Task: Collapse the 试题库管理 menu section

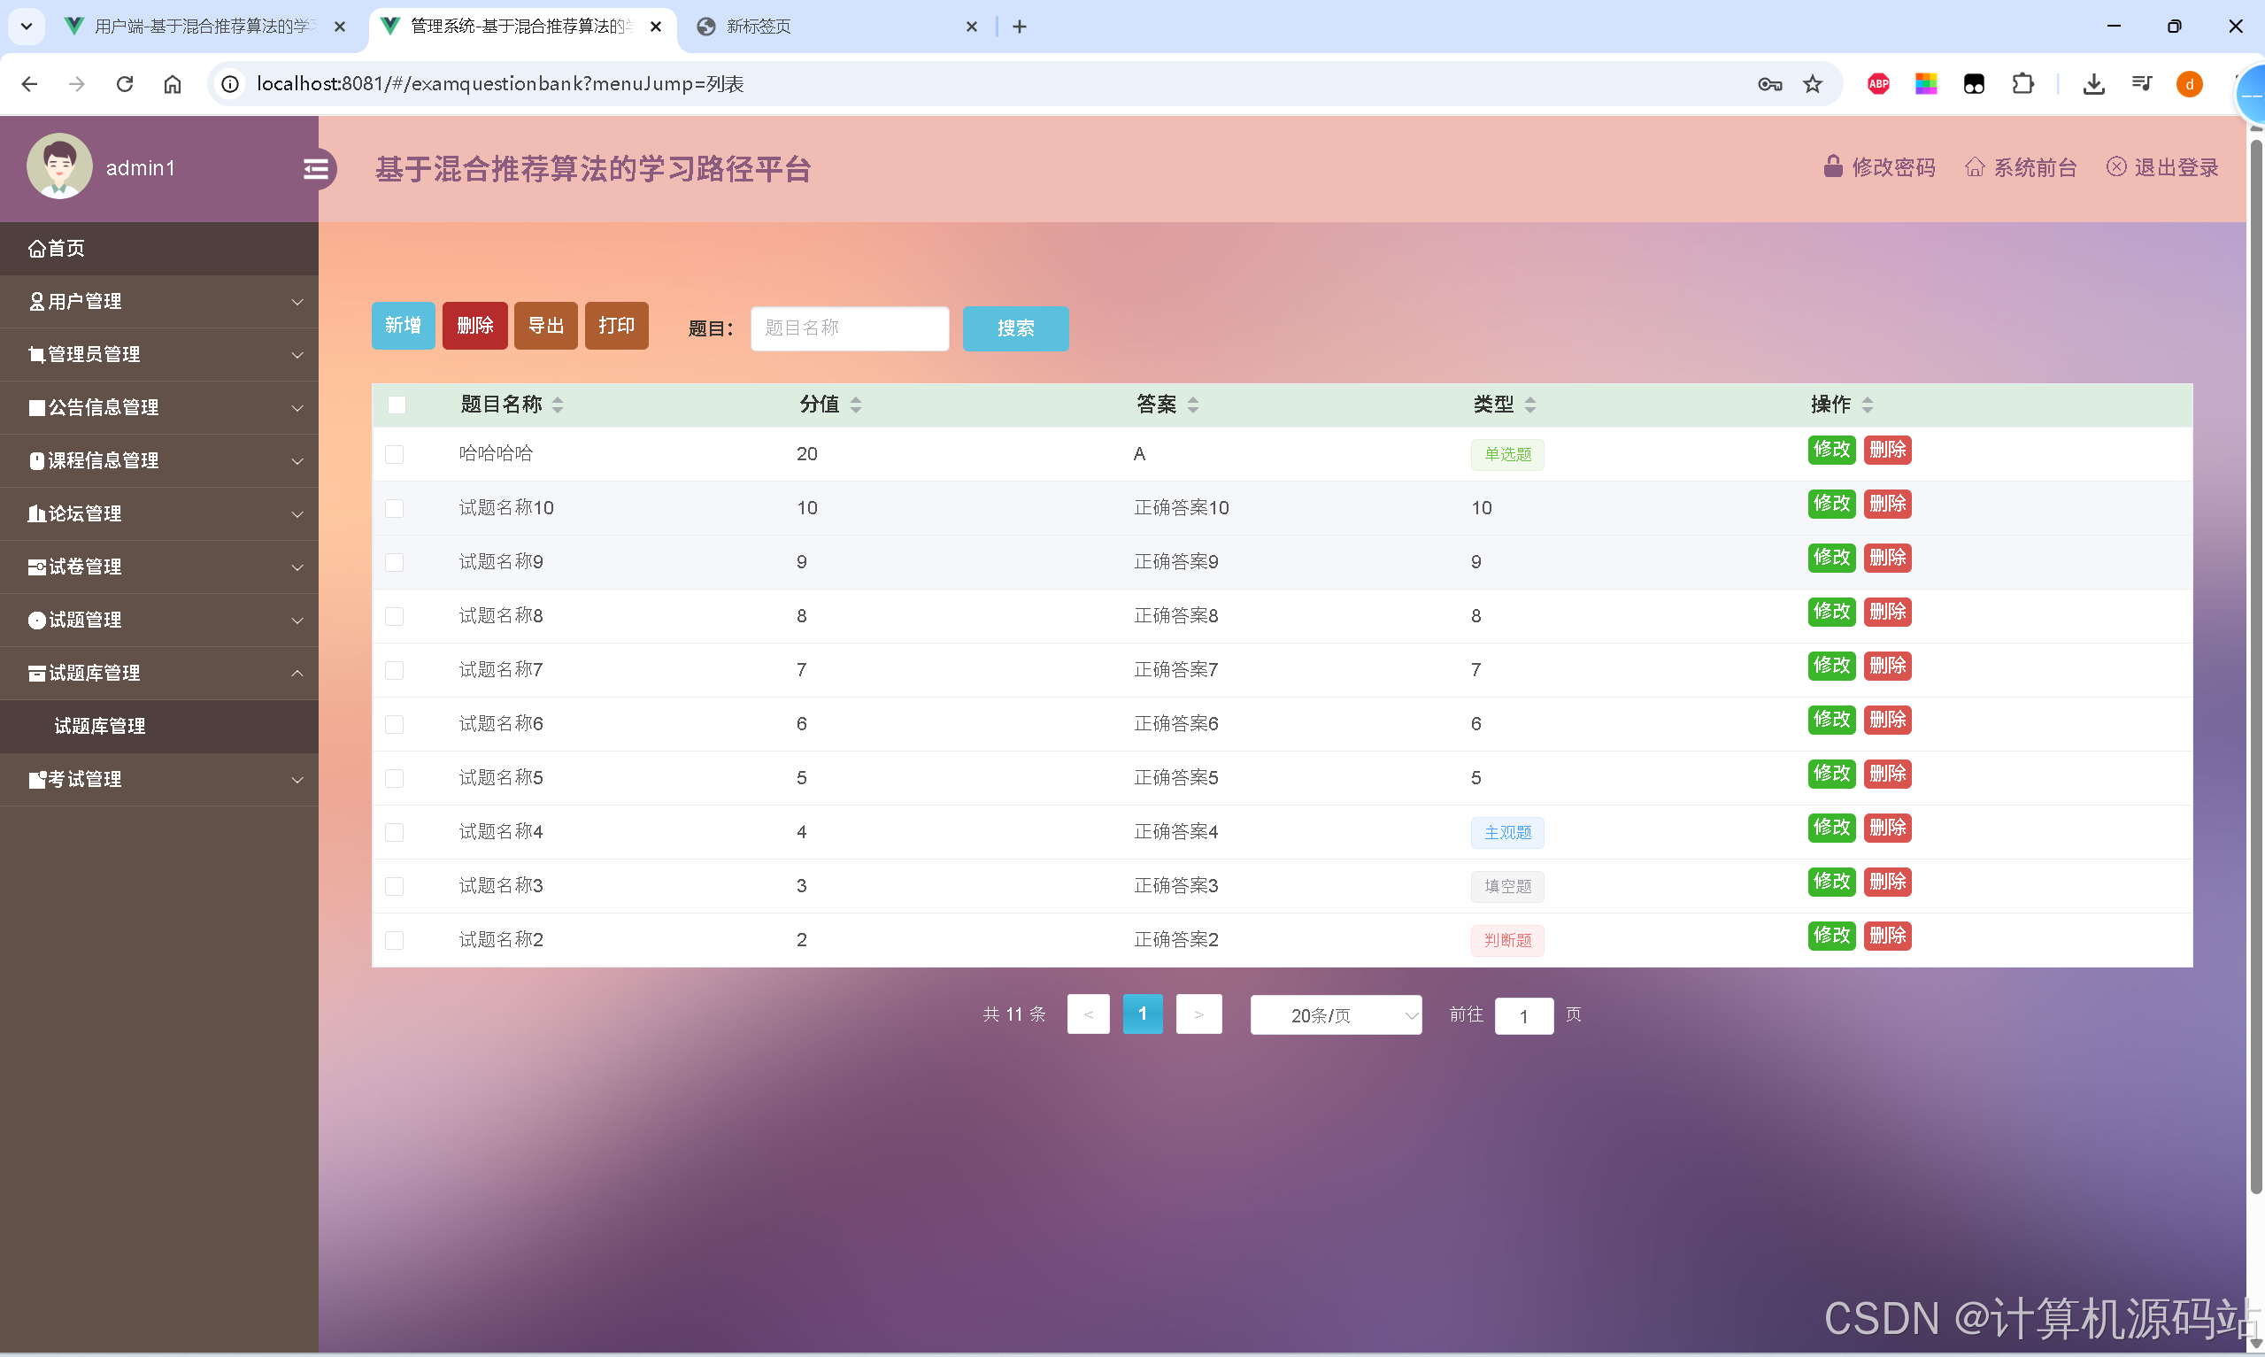Action: (297, 673)
